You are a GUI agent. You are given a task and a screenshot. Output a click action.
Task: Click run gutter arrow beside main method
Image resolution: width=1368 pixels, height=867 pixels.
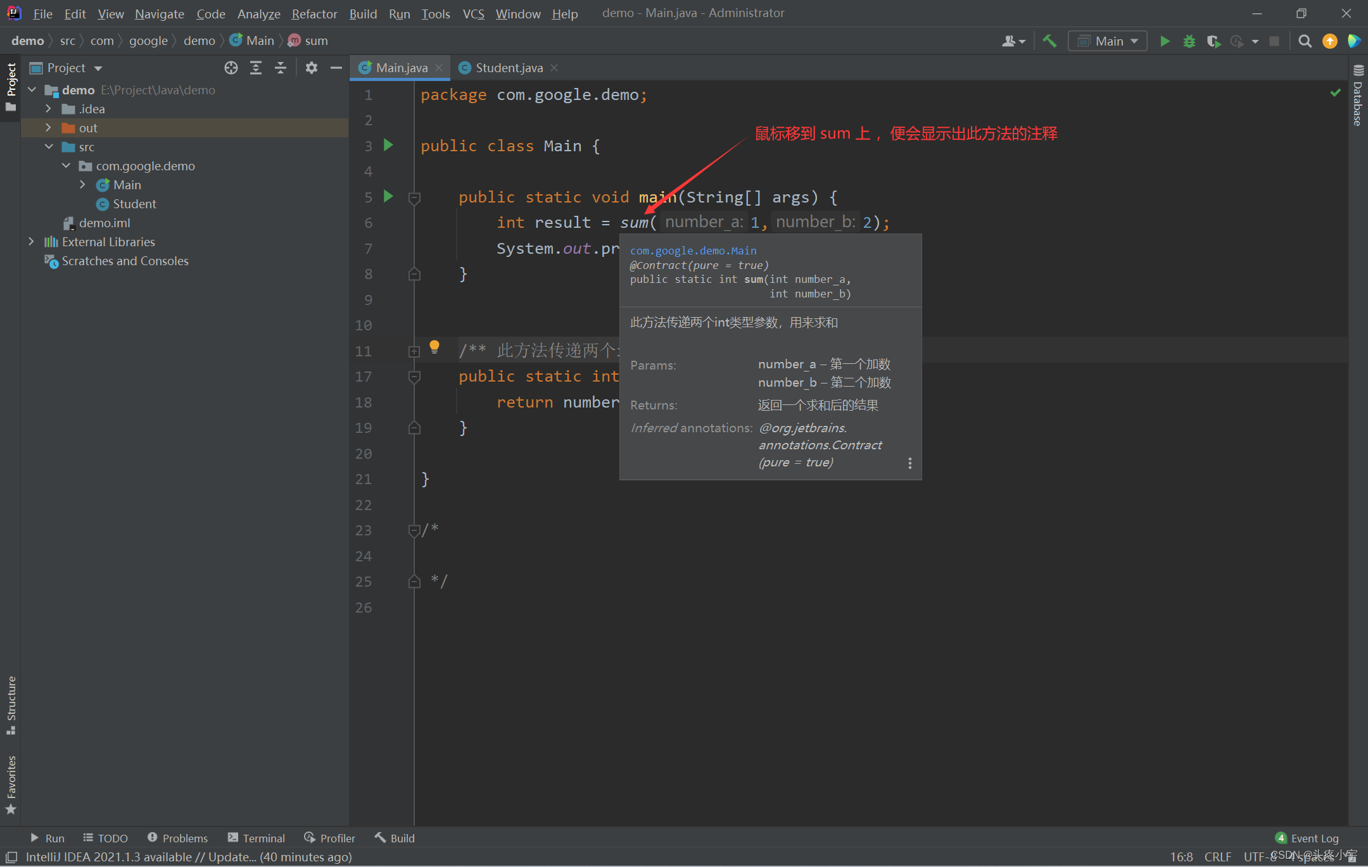pos(389,197)
